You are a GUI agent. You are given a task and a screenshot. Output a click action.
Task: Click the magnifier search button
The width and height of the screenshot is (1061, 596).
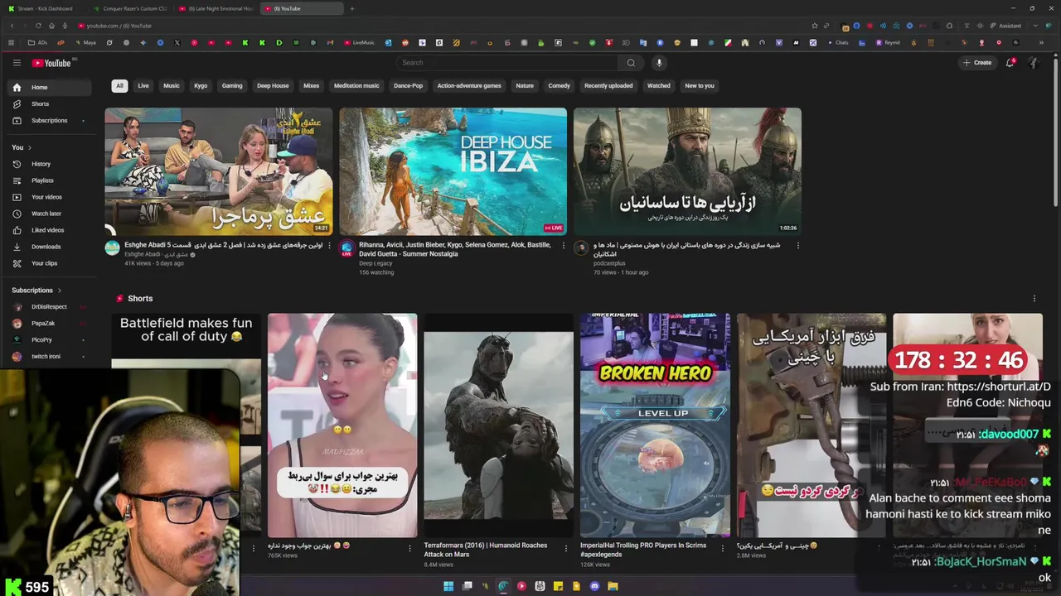coord(631,63)
